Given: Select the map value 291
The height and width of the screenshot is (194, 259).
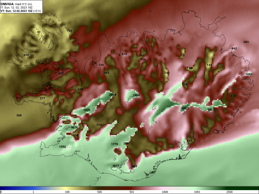Looking at the screenshot, I should (x=190, y=141).
